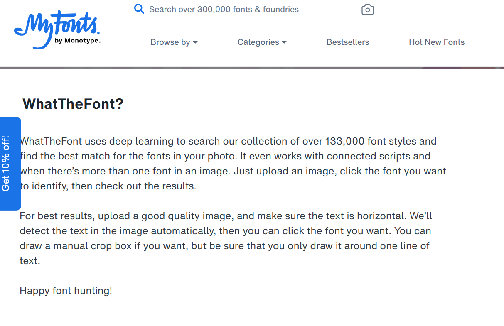Screen dimensions: 504x326
Task: Select Hot New Fonts in navigation
Action: [x=437, y=42]
